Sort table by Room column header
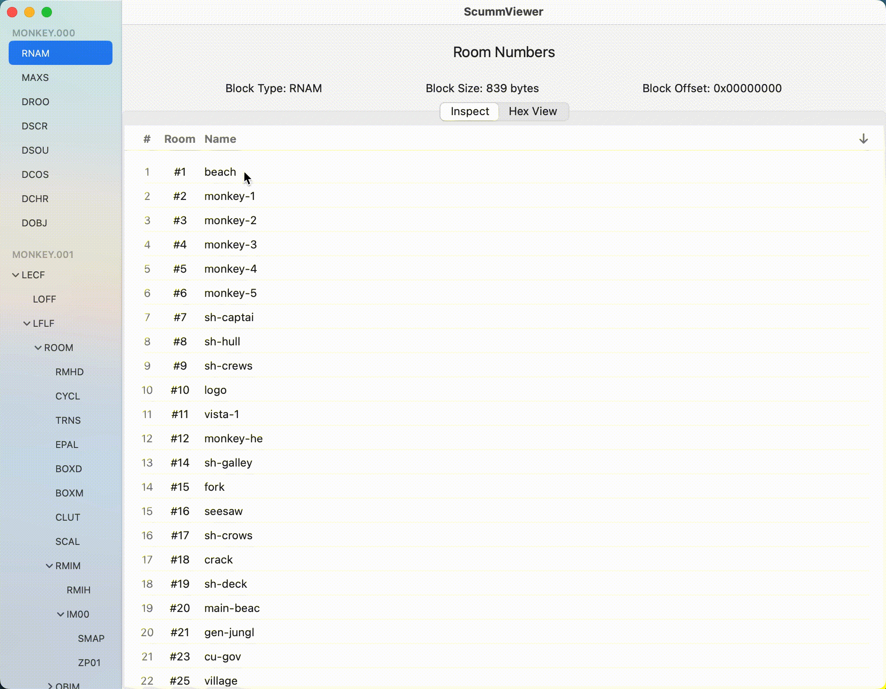 (180, 139)
